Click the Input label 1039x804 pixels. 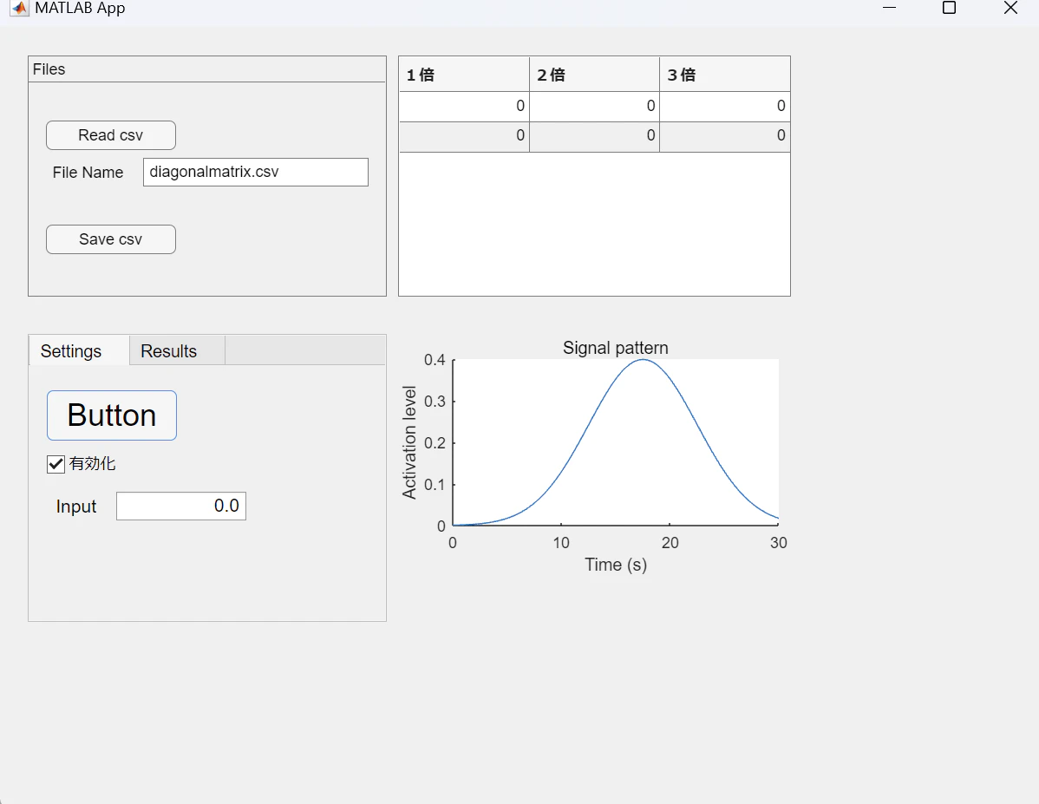(x=76, y=507)
